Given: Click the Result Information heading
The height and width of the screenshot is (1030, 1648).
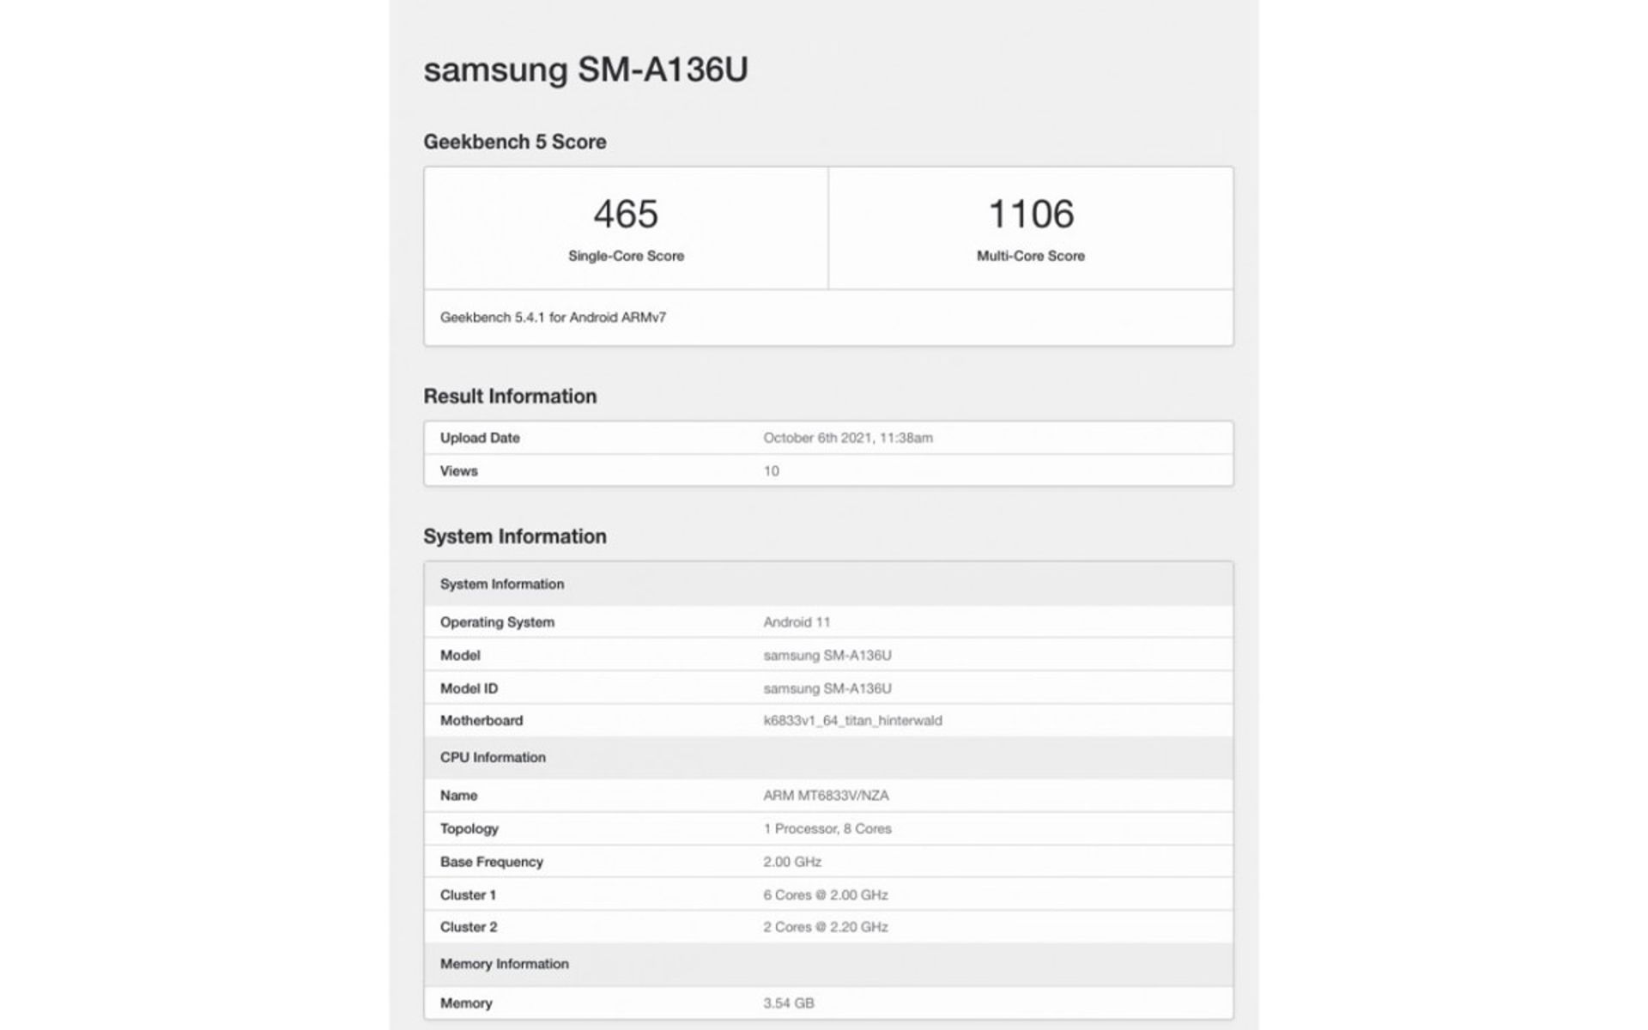Looking at the screenshot, I should pos(509,396).
